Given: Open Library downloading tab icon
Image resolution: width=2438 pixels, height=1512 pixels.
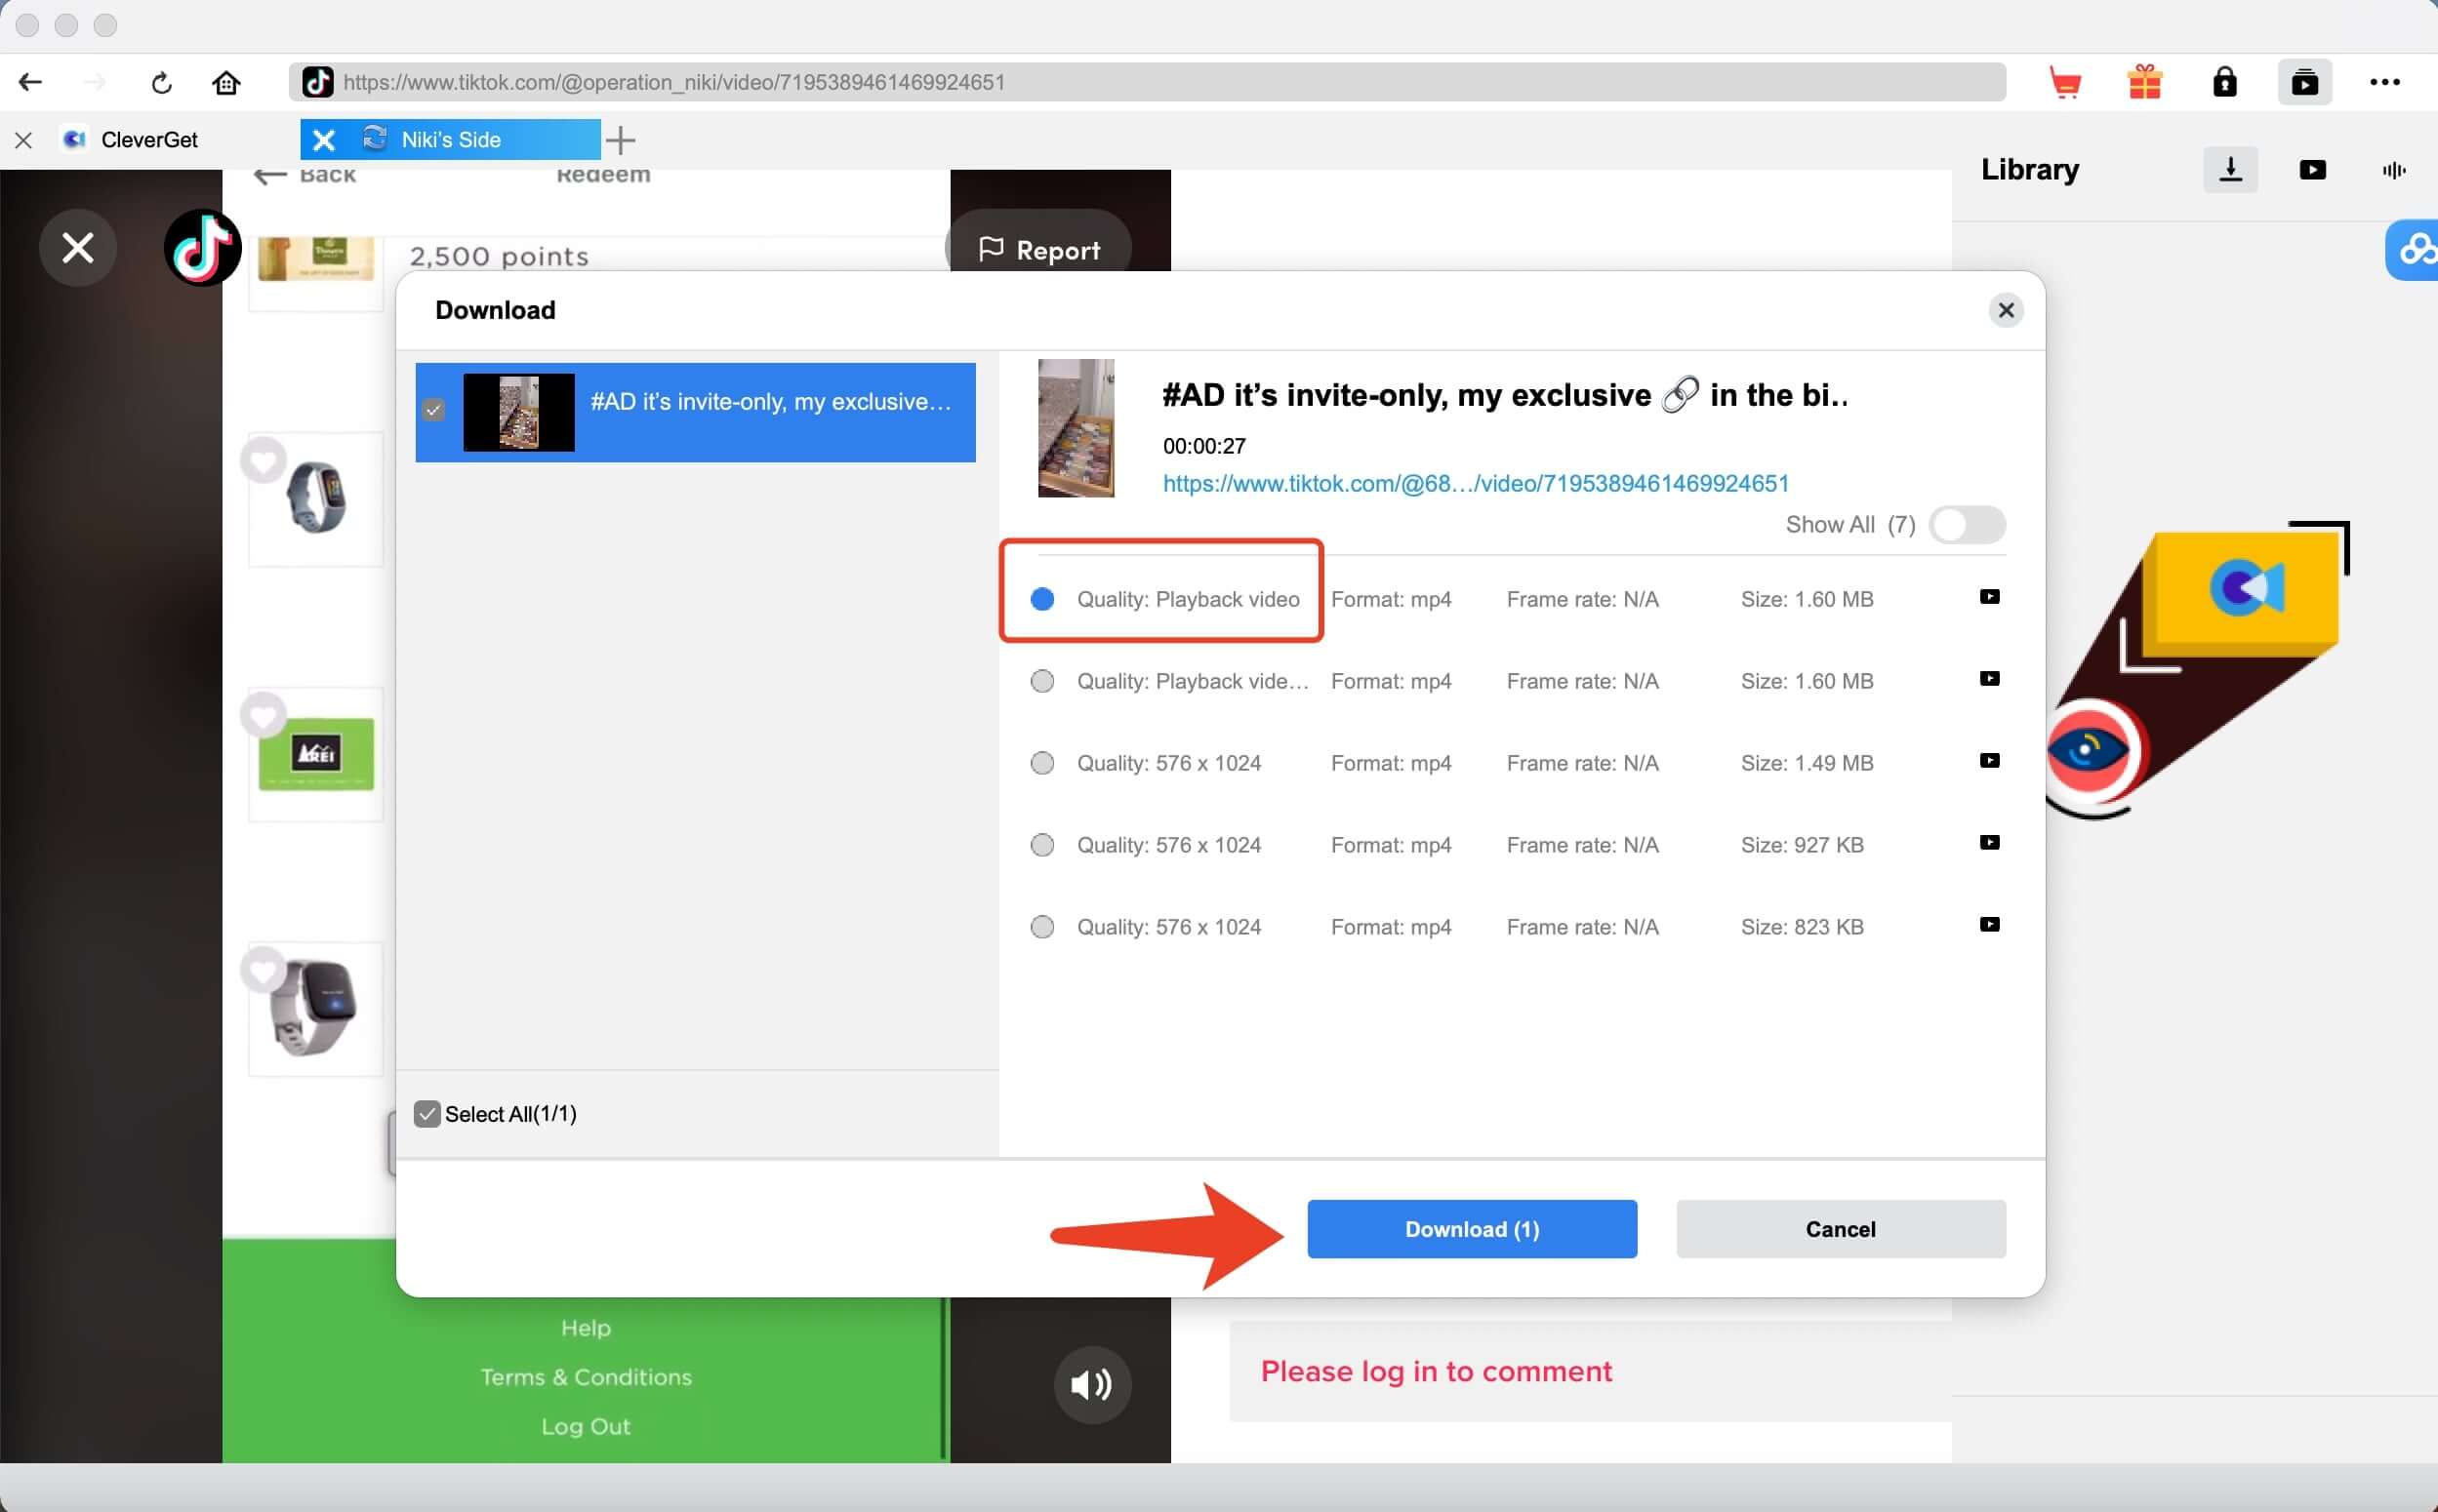Looking at the screenshot, I should (2230, 170).
